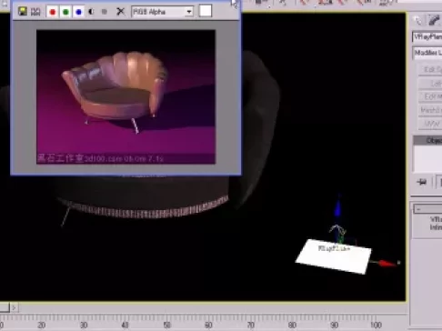Clear the rendered image with the X icon

click(120, 12)
